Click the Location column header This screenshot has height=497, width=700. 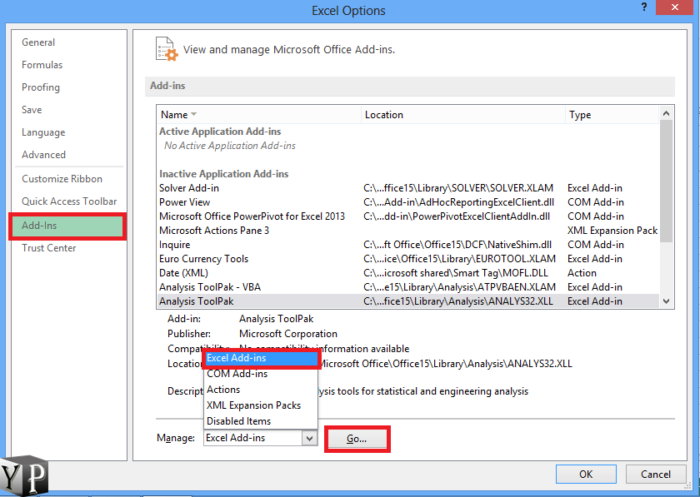click(x=463, y=115)
